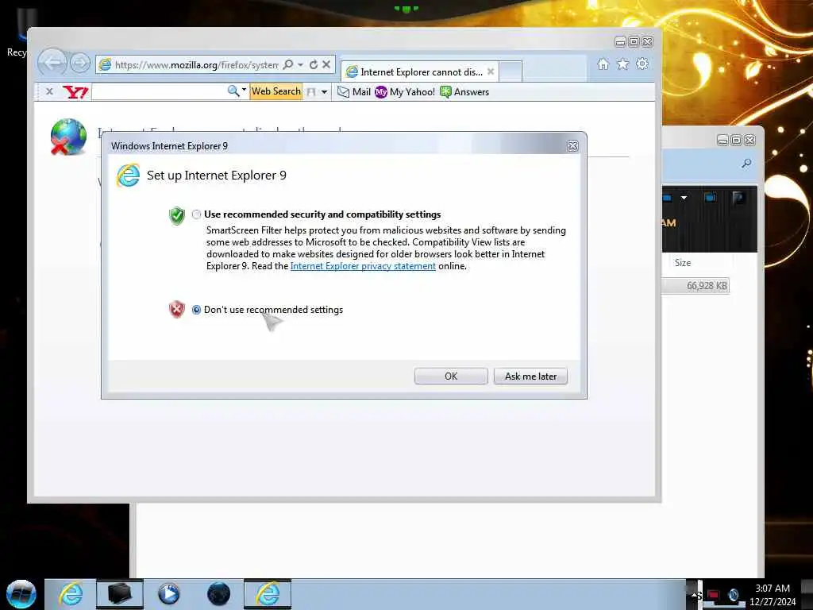Close the Internet Explorer cannot display tab
The image size is (813, 610).
[491, 71]
